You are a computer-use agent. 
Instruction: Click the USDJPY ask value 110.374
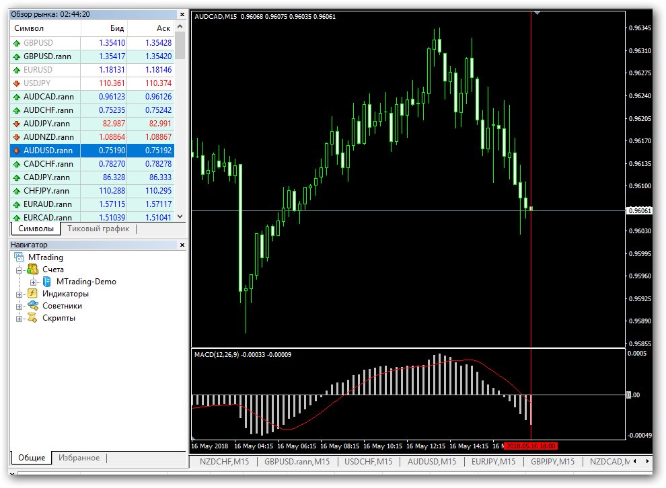tap(159, 83)
